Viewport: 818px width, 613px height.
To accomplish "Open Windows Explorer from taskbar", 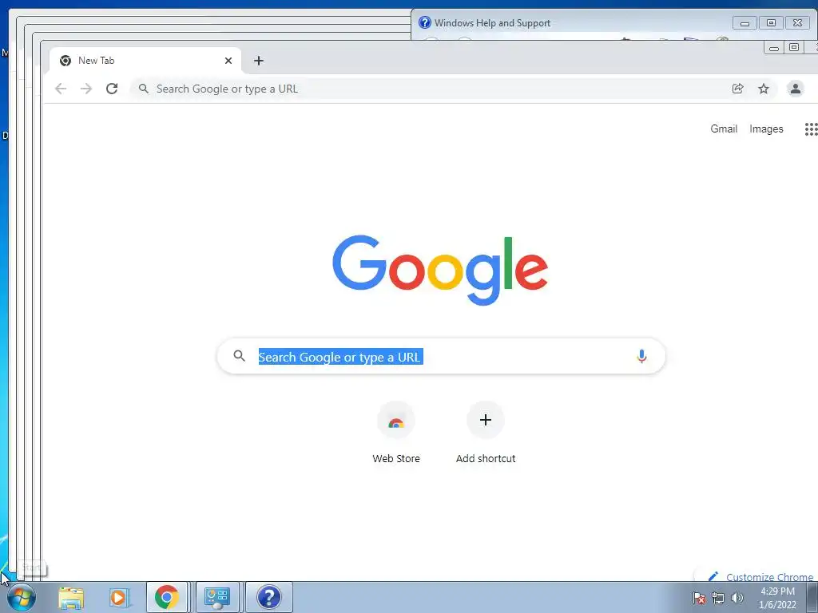I will coord(71,597).
